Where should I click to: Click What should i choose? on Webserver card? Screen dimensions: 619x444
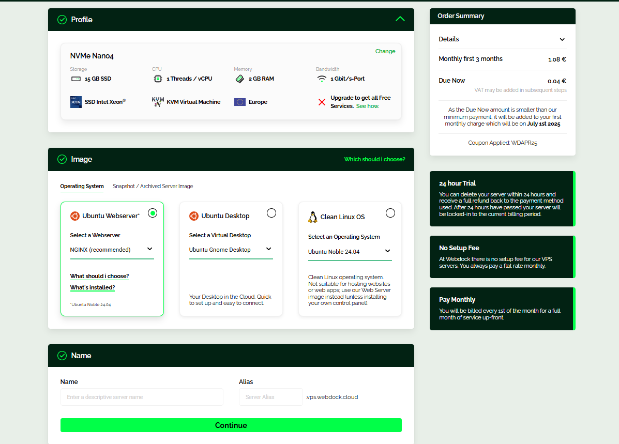[x=99, y=276]
